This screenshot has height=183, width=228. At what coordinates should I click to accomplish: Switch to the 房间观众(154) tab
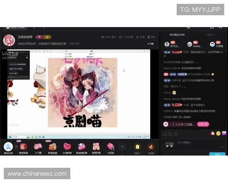177,35
